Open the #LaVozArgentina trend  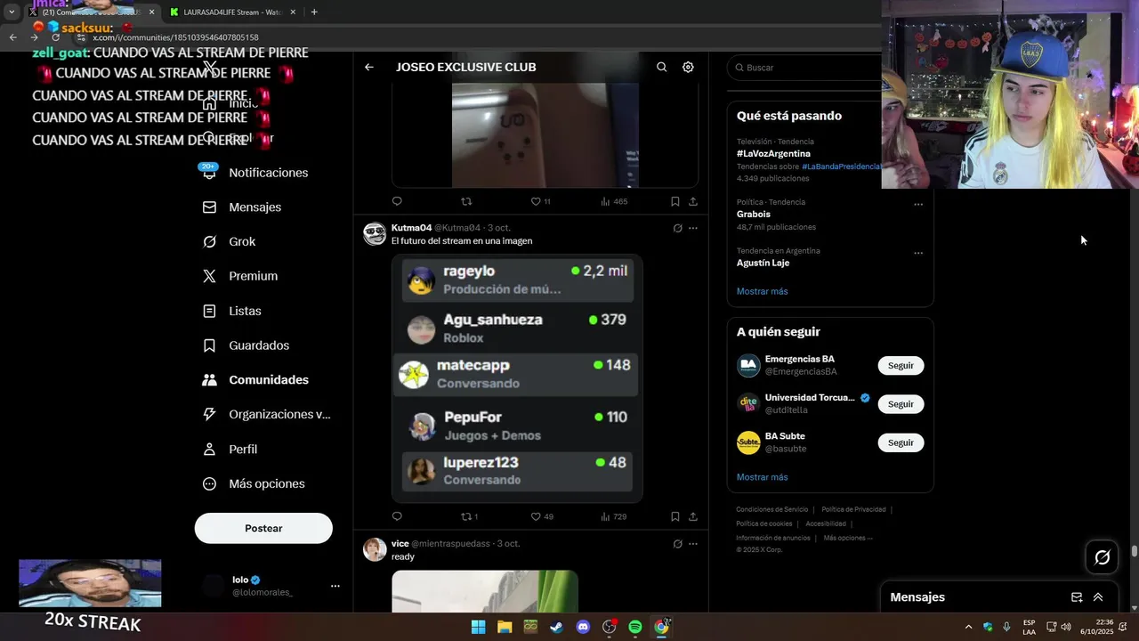click(x=773, y=153)
